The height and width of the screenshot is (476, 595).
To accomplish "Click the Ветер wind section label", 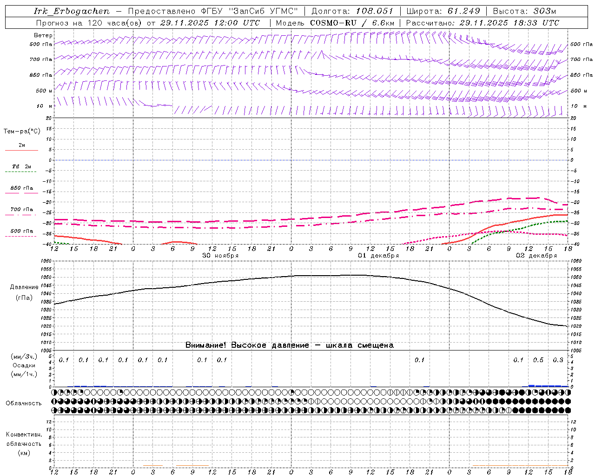I will 43,35.
